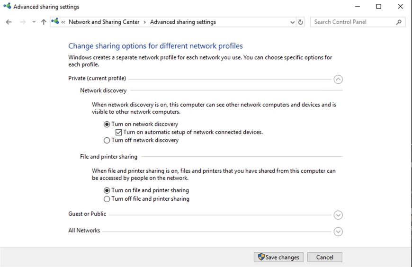Click the Forward arrow navigation icon
This screenshot has height=267, width=412.
click(22, 22)
